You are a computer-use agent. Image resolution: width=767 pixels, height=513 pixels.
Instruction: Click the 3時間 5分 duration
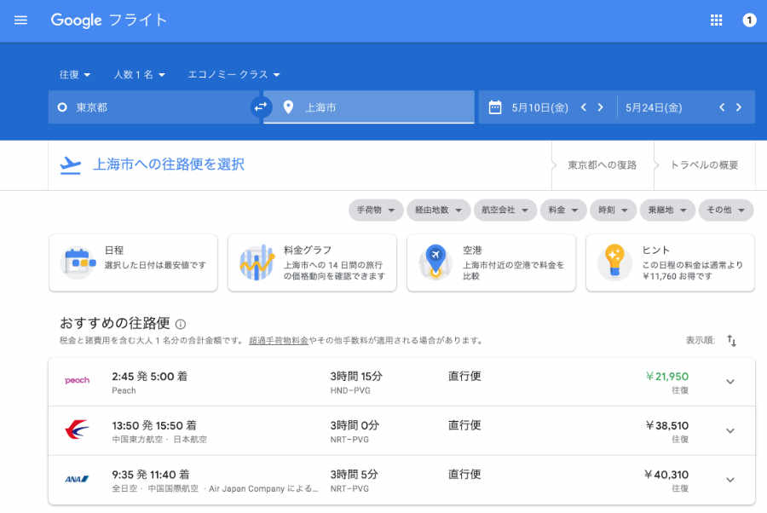(x=354, y=475)
